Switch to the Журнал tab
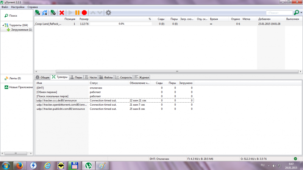Image resolution: width=303 pixels, height=170 pixels. [x=142, y=77]
